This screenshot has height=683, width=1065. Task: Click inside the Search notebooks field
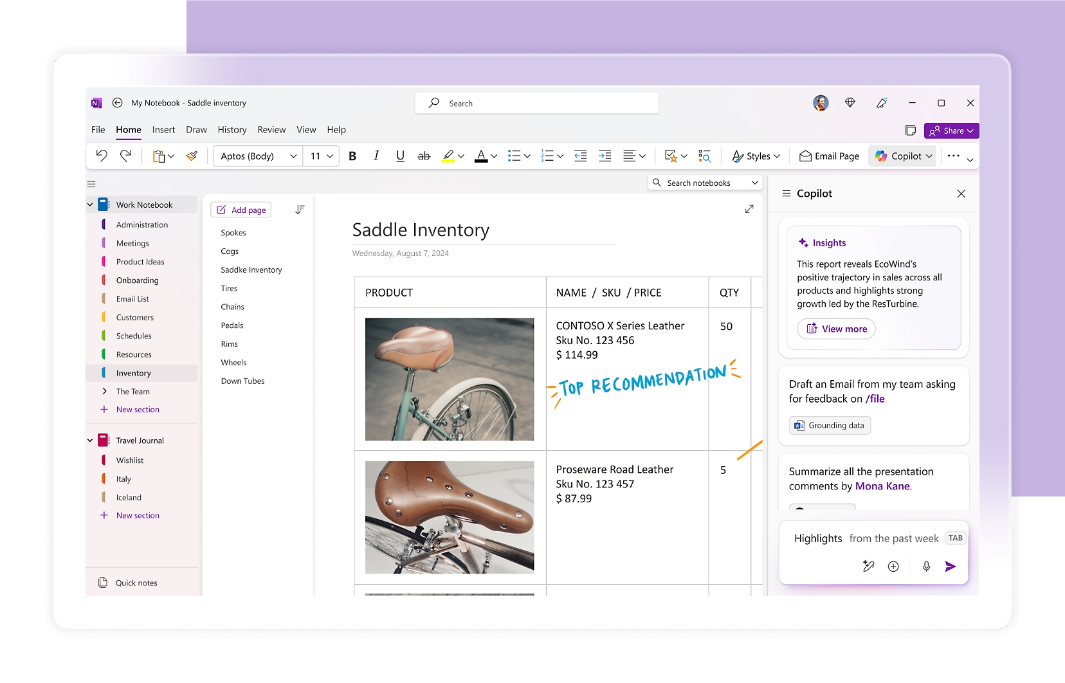705,183
